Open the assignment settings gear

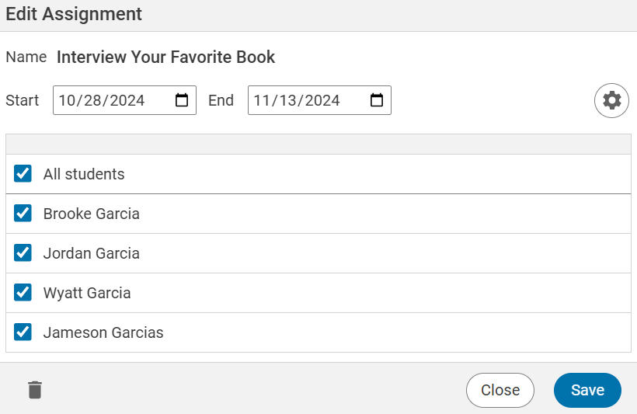tap(611, 101)
